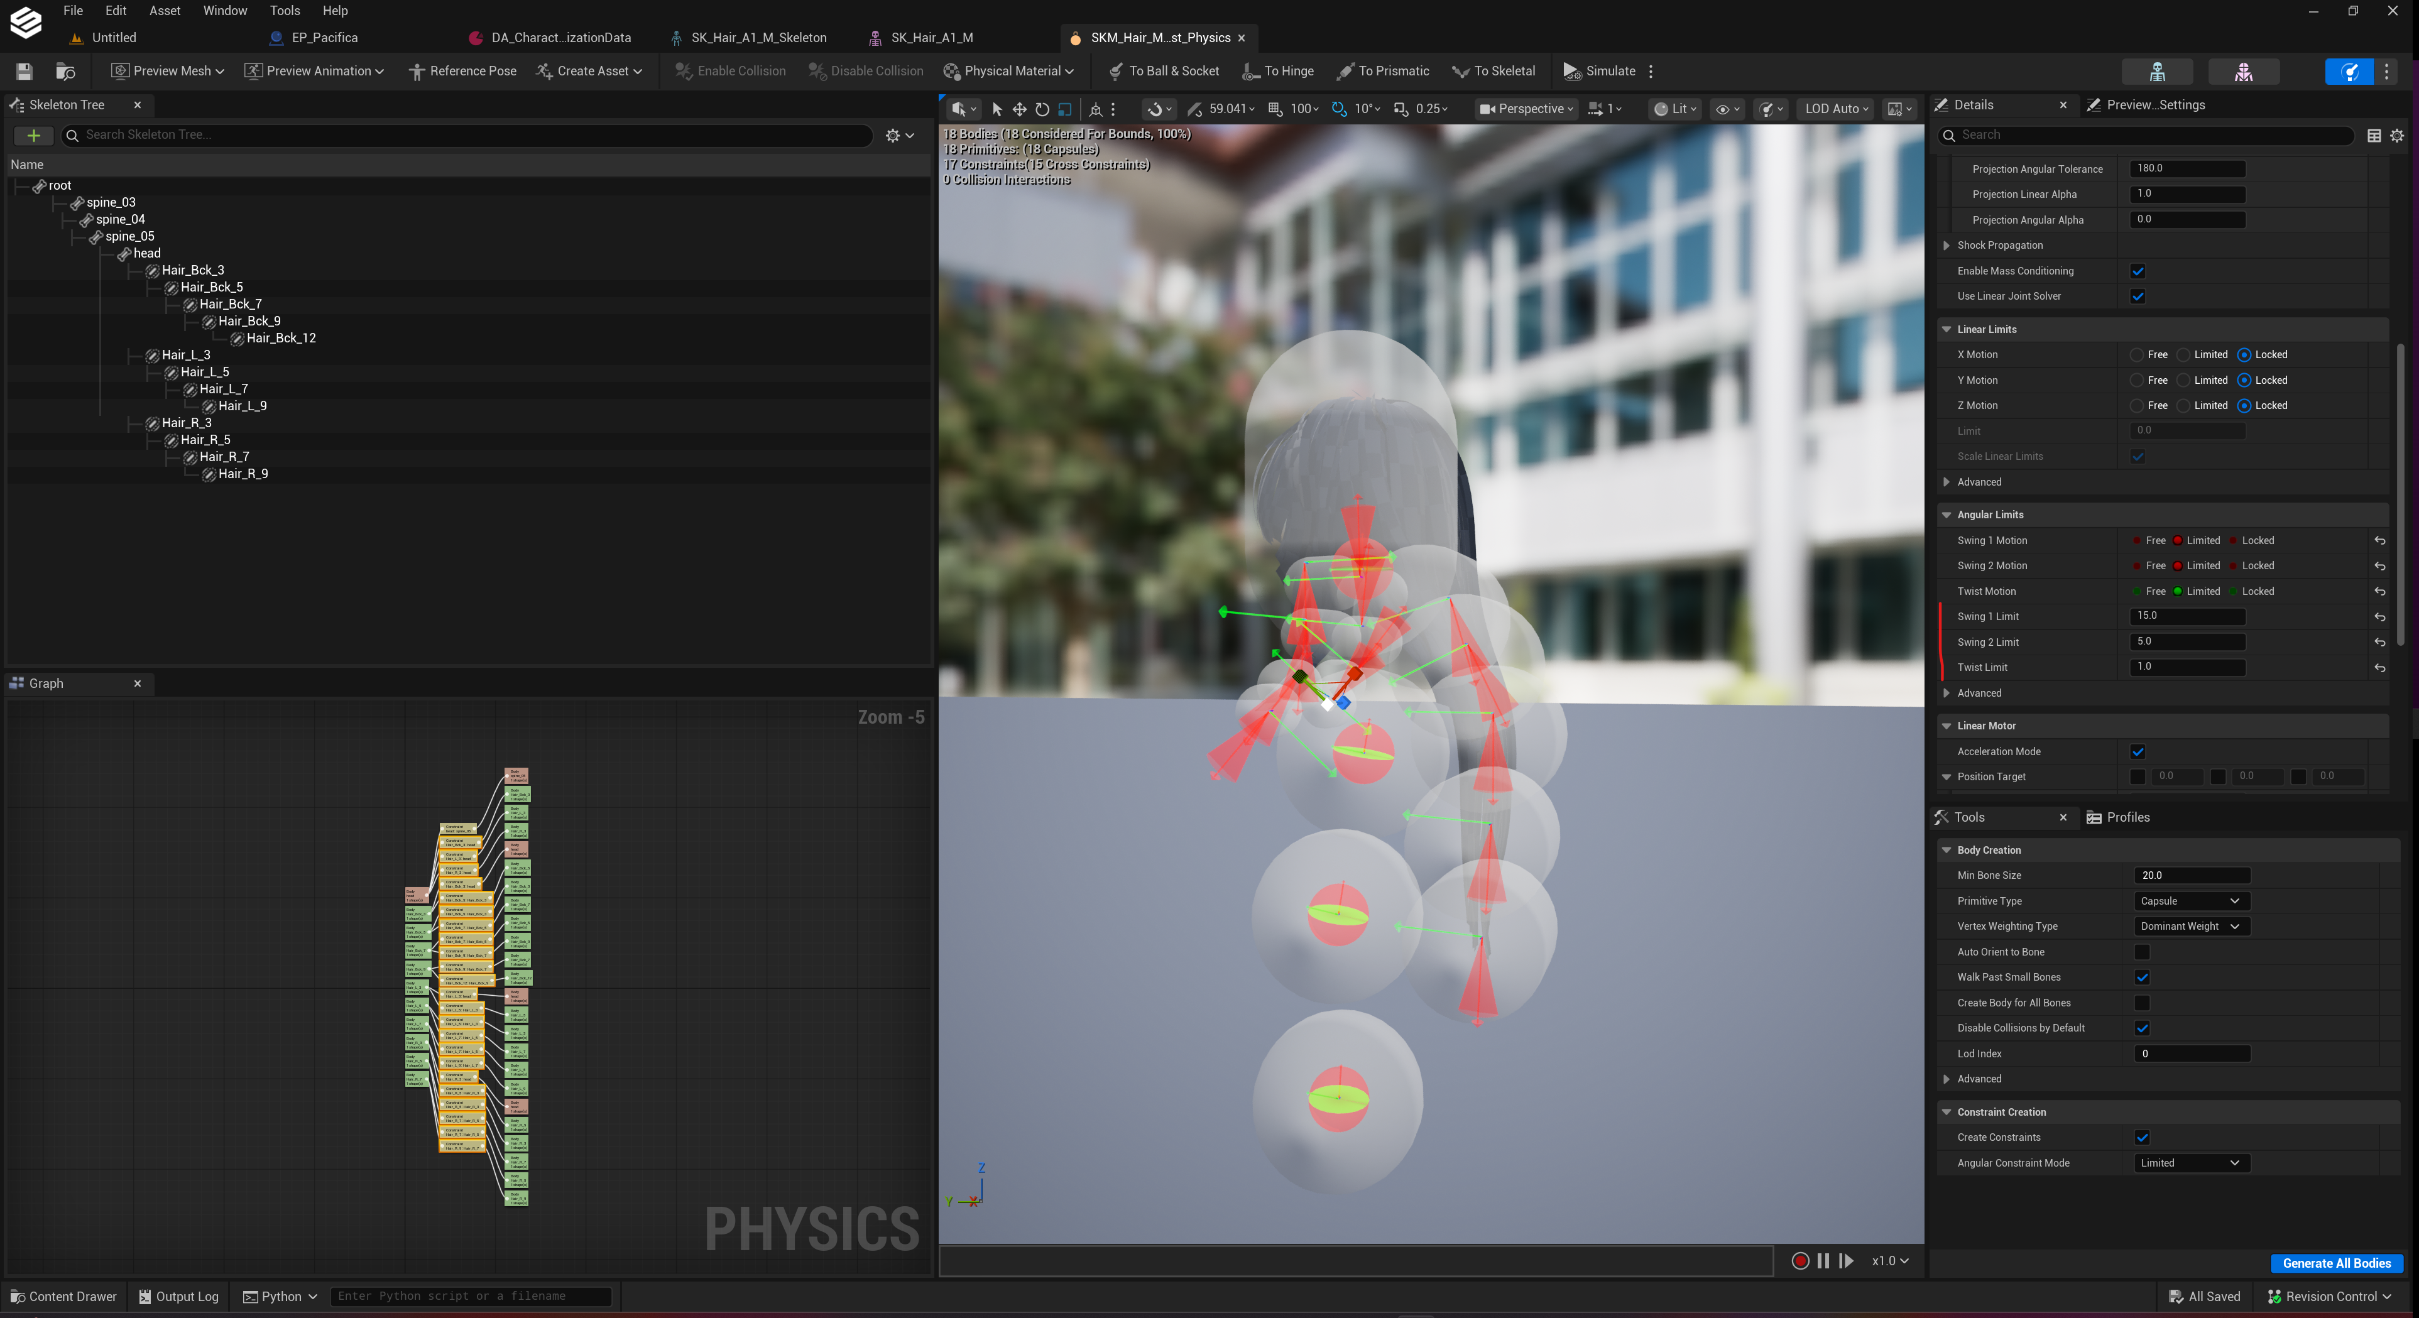Enable Auto Orient to Bone checkbox
This screenshot has height=1318, width=2419.
[x=2142, y=952]
